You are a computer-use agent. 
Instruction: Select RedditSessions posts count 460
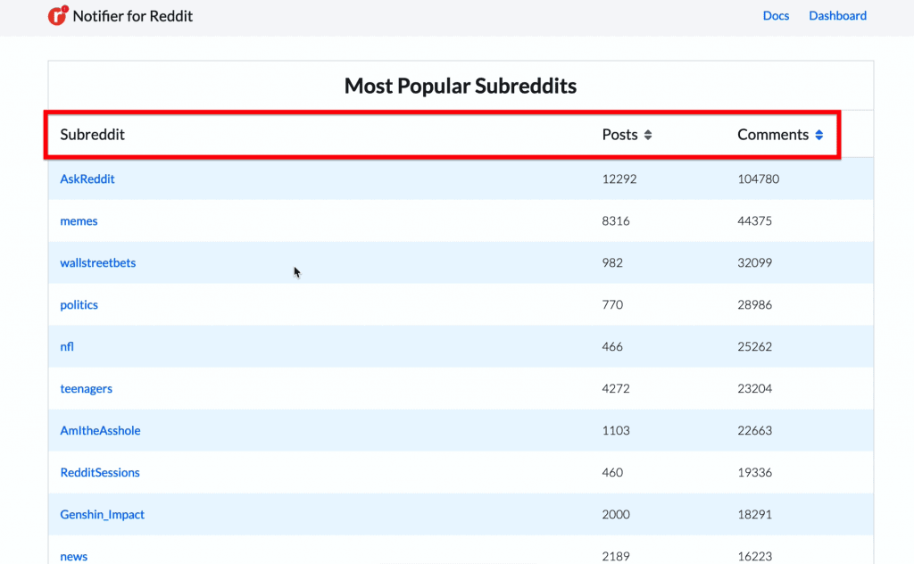pos(612,472)
